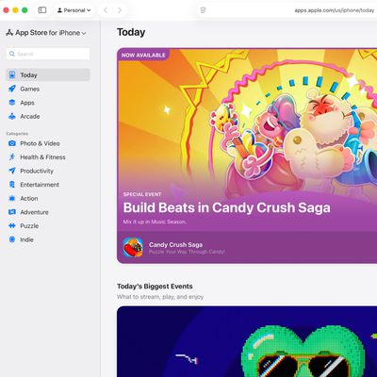Image resolution: width=377 pixels, height=377 pixels.
Task: Click 'What to stream, play, and enjoy' text
Action: [x=160, y=297]
